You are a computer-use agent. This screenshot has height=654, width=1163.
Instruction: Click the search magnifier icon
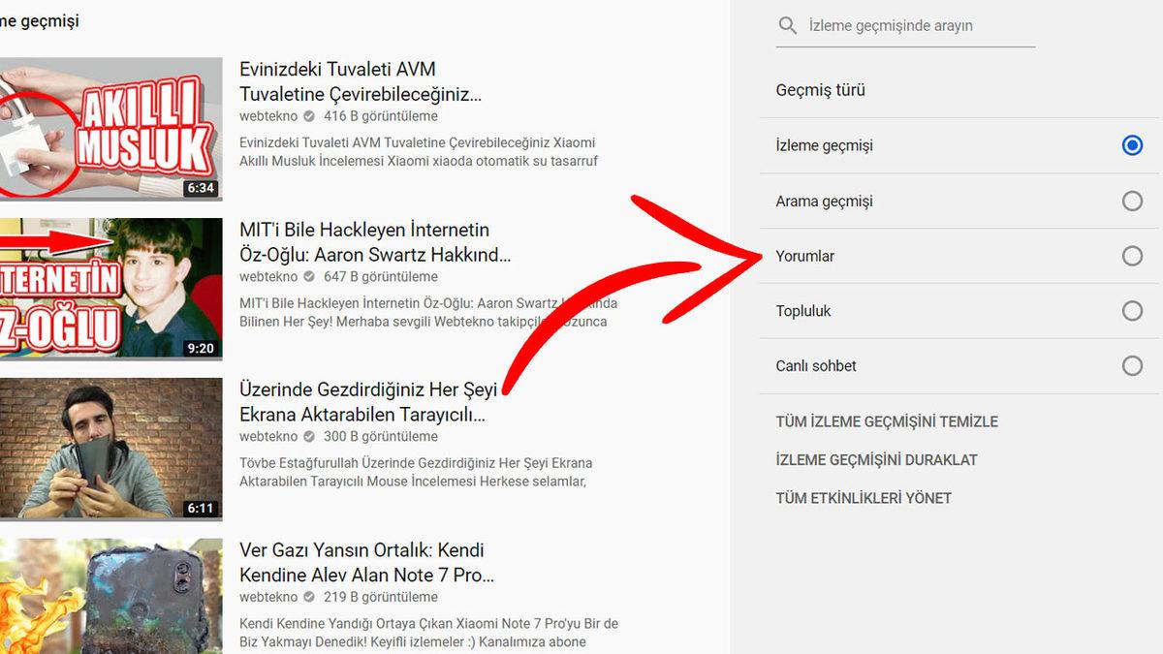[787, 26]
